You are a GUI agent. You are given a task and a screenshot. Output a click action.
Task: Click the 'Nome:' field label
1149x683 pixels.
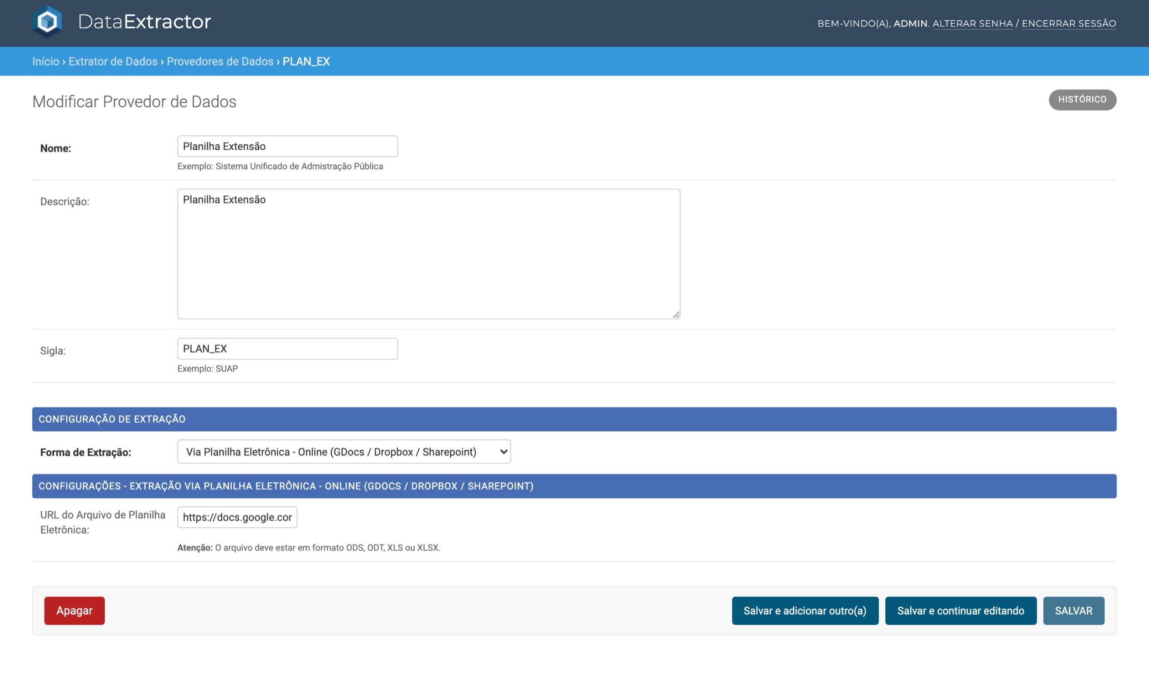click(x=56, y=148)
